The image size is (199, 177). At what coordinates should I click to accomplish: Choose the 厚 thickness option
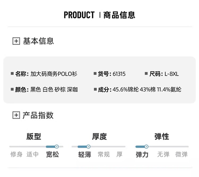pos(119,154)
